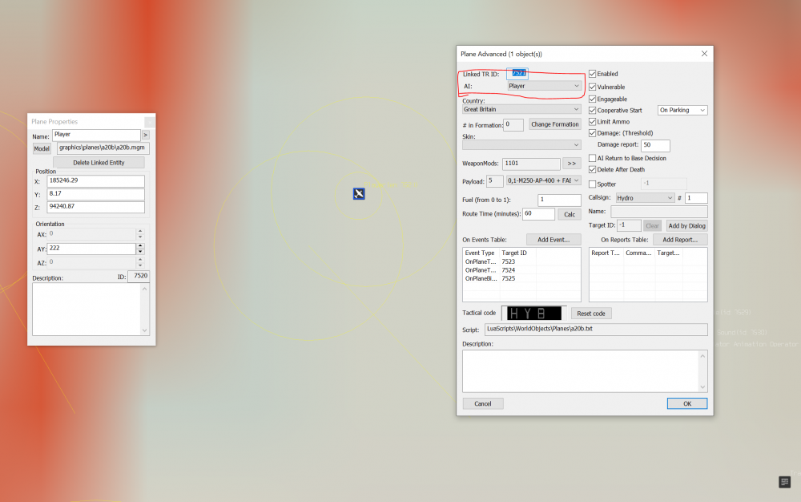Image resolution: width=801 pixels, height=502 pixels.
Task: Click the Event Type column header
Action: tap(480, 253)
